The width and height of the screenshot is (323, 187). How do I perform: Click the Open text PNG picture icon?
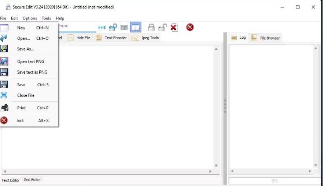click(x=4, y=61)
